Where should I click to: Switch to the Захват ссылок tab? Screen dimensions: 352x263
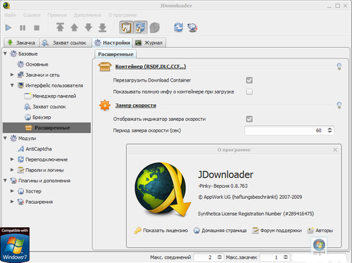pyautogui.click(x=65, y=43)
